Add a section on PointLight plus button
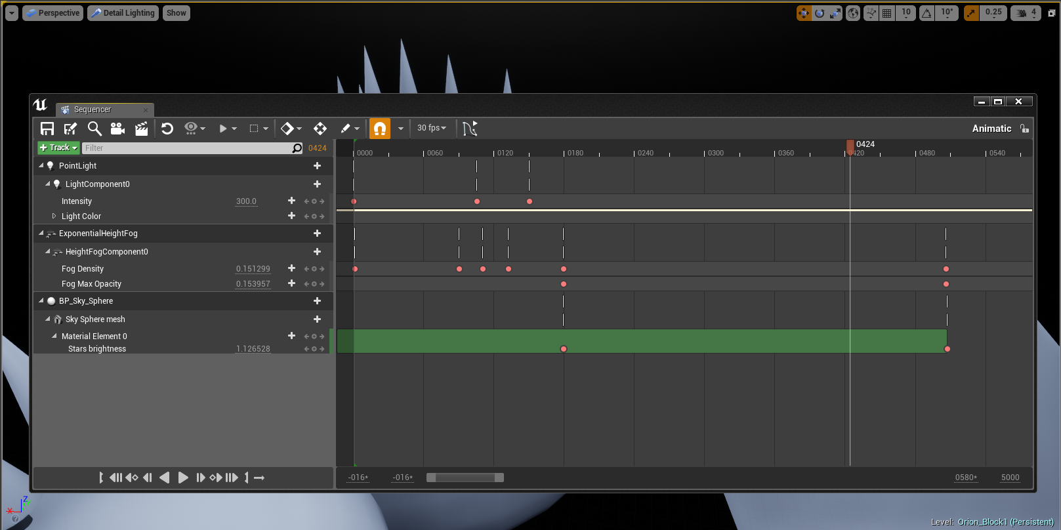1061x530 pixels. click(317, 166)
